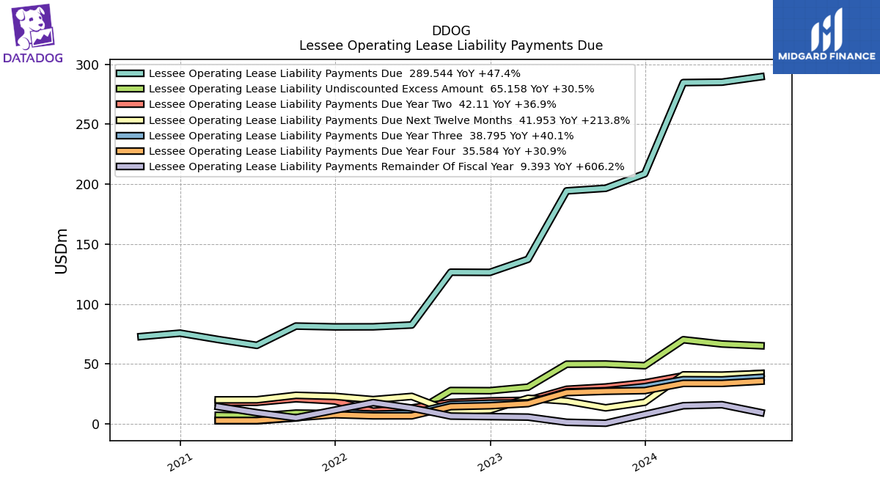The image size is (880, 495).
Task: Click the yellow swatch for Next Twelve Months
Action: 131,120
